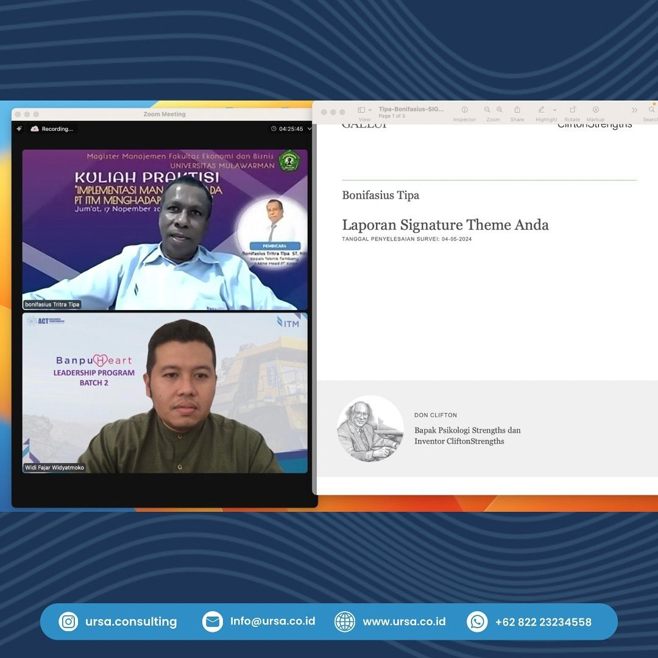Select bonifasius Tritra Tipa video tile
Screen dimensions: 658x658
[165, 230]
